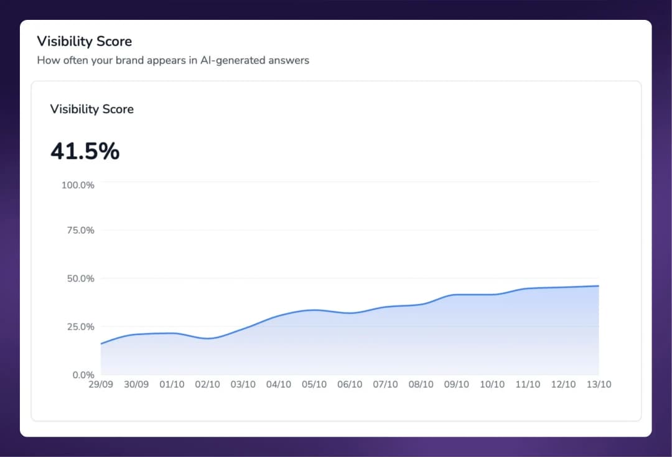
Task: Click the 75.0% y-axis label
Action: [80, 230]
